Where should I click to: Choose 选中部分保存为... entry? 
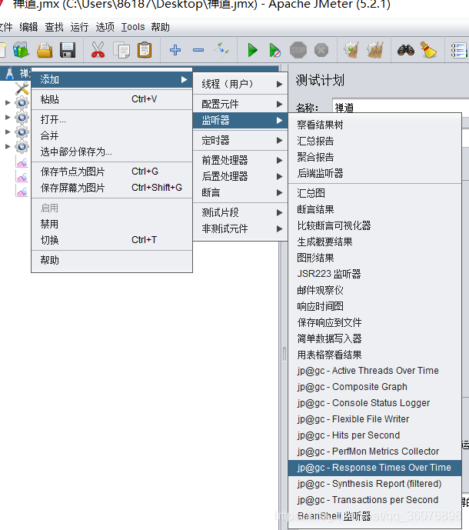pos(111,152)
